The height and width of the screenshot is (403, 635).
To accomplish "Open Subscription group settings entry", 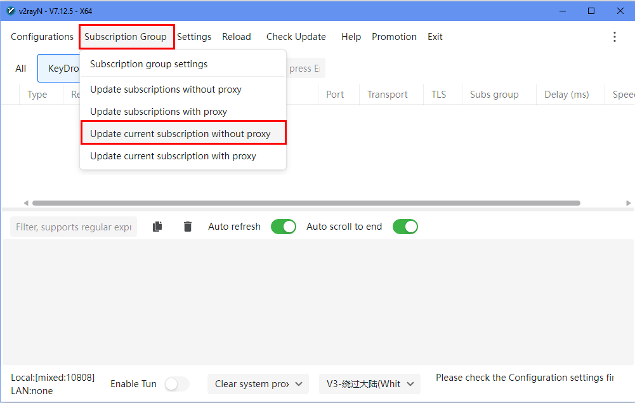I will (149, 64).
